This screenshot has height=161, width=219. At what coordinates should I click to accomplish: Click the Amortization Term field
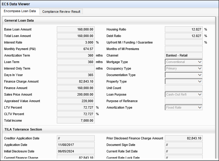76,55
